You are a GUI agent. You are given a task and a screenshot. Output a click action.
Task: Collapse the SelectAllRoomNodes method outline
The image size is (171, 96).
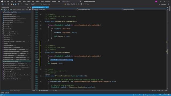tap(41, 52)
